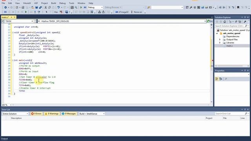Select main.c in Solution Explorer
The height and width of the screenshot is (141, 251).
click(229, 46)
